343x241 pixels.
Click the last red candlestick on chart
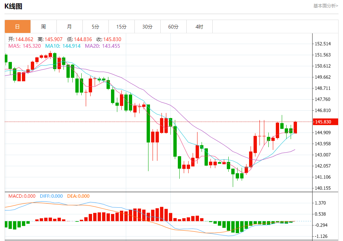pyautogui.click(x=295, y=127)
